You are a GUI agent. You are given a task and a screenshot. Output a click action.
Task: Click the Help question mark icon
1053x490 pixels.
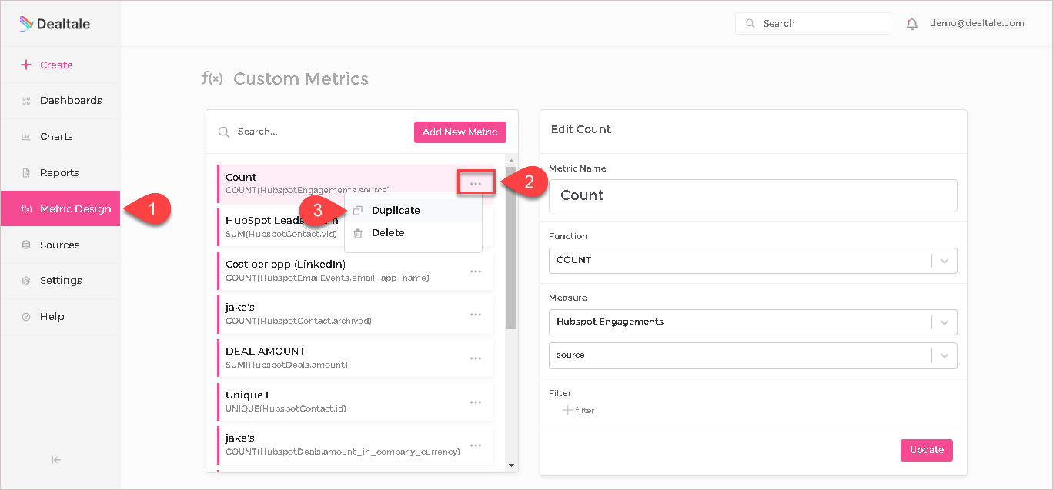[26, 317]
